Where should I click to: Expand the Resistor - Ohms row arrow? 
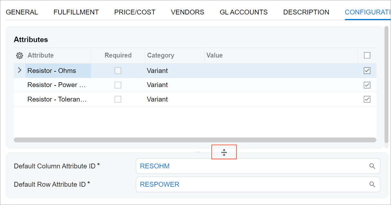20,70
